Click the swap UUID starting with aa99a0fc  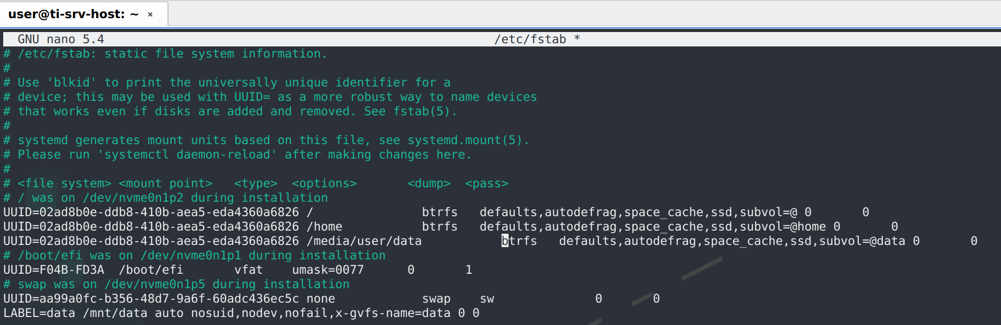coord(151,299)
